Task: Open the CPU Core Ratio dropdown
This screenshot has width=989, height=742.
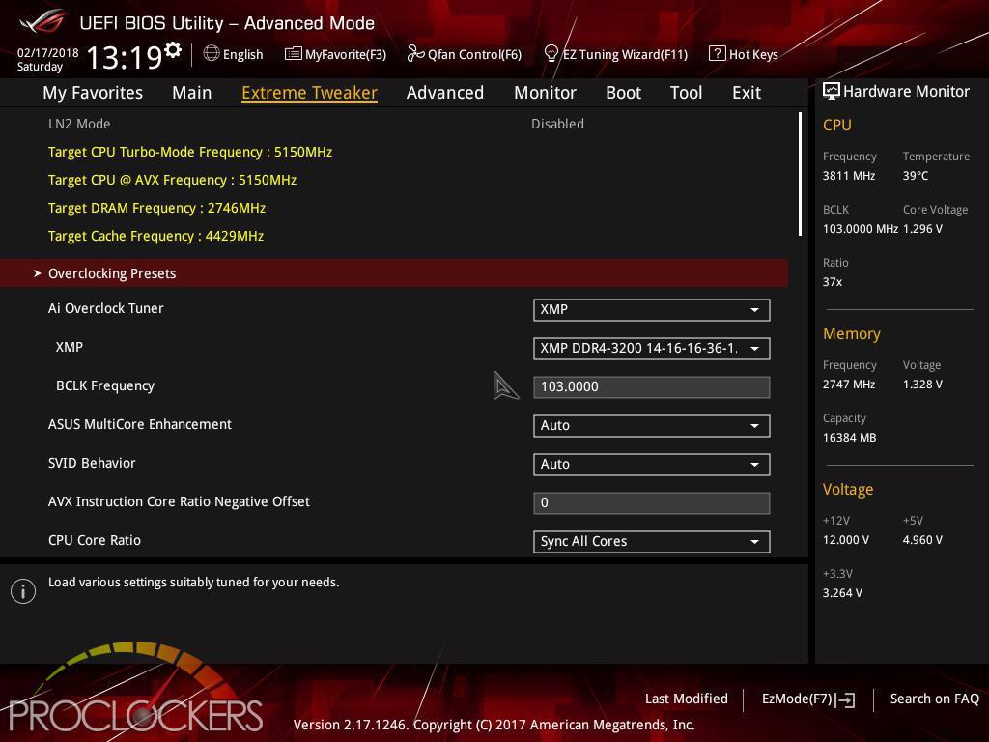Action: 652,541
